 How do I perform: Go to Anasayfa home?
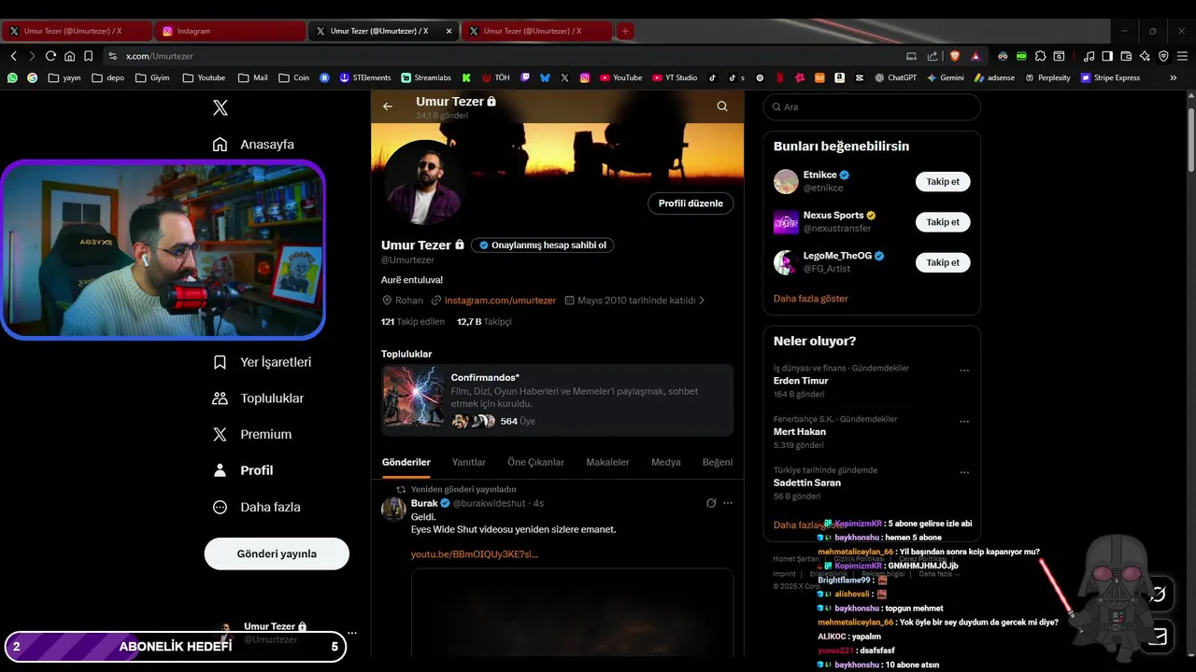click(x=253, y=145)
